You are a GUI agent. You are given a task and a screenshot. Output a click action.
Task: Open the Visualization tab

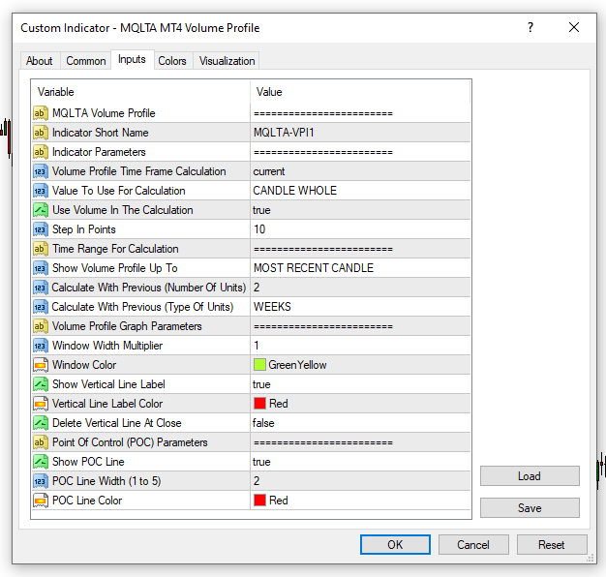pos(227,61)
